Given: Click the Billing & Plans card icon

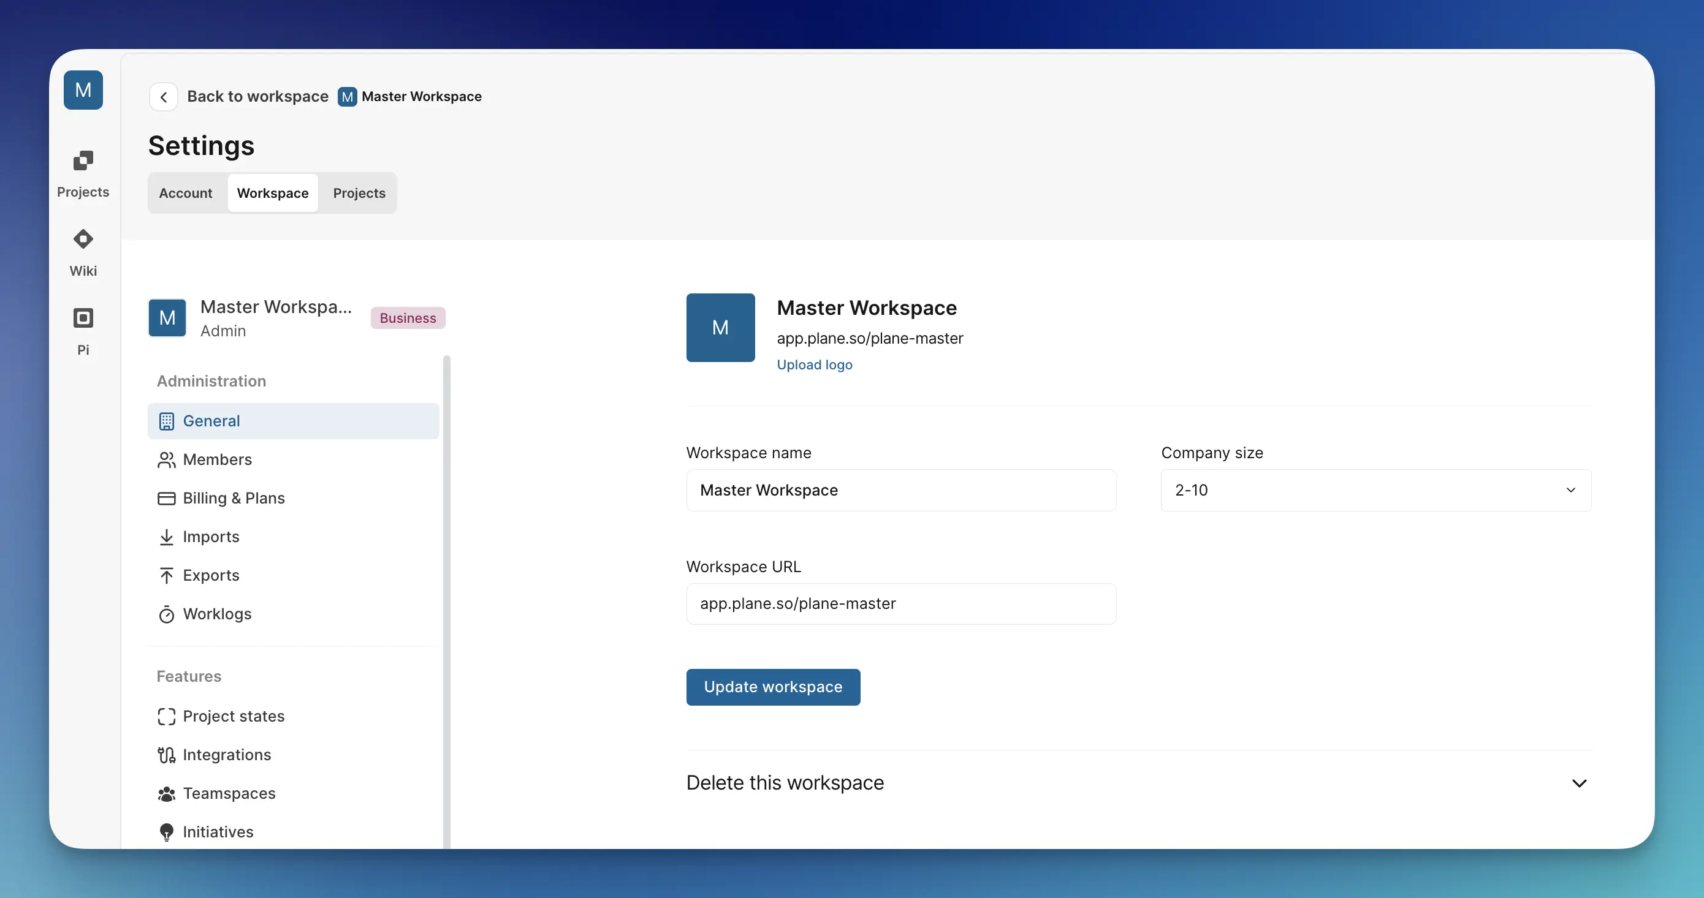Looking at the screenshot, I should (166, 499).
